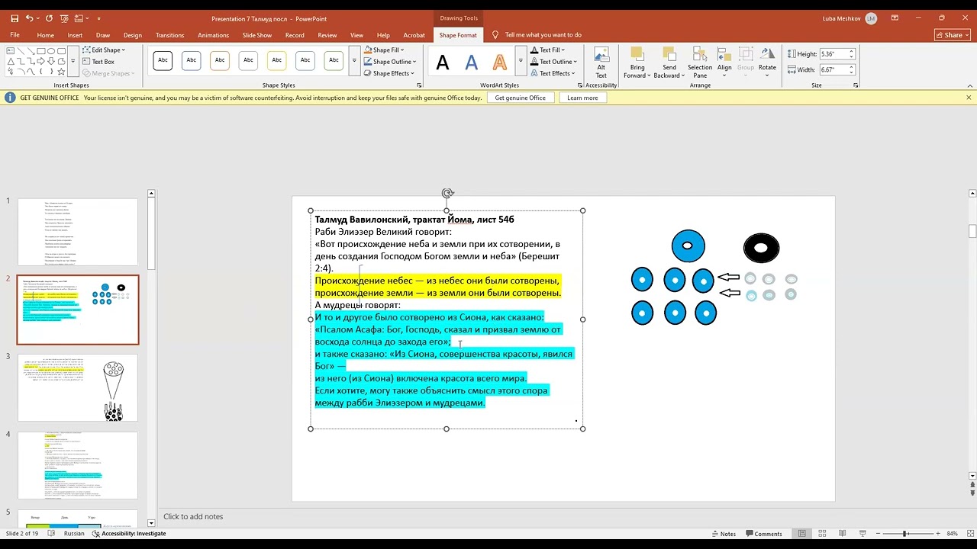Apply the black WordArt style A
Screen dimensions: 977x549
[443, 63]
